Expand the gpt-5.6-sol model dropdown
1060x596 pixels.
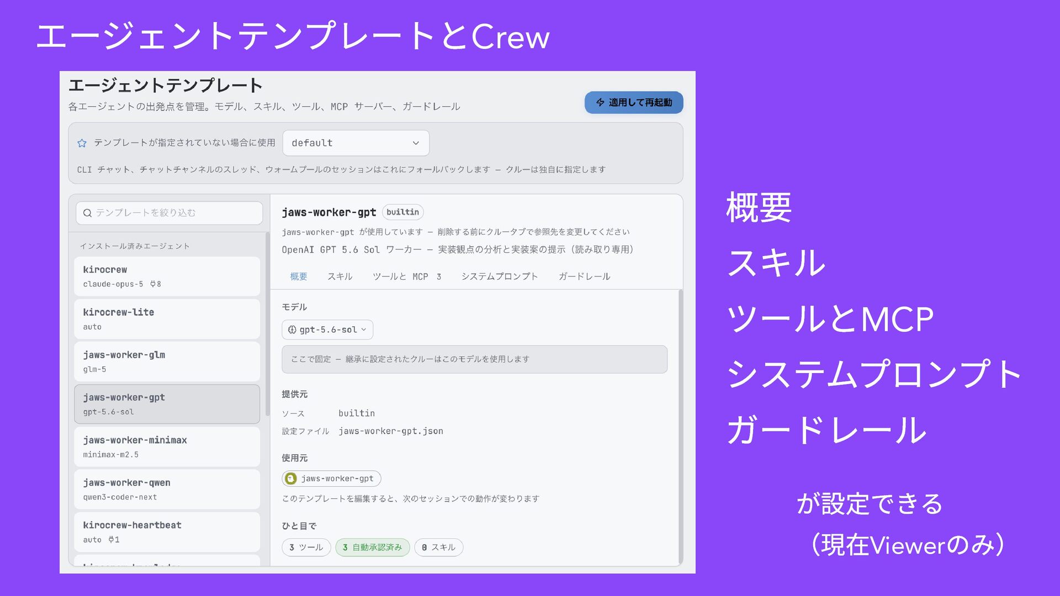pos(327,330)
